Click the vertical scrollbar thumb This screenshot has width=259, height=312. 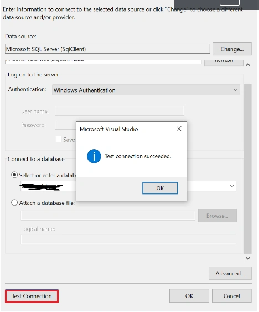[x=248, y=168]
